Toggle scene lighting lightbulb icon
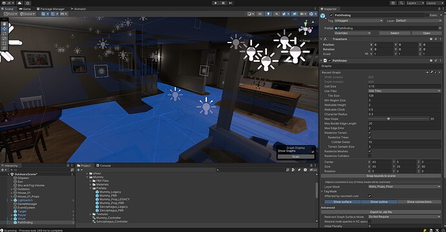Image resolution: width=446 pixels, height=232 pixels. (x=268, y=14)
